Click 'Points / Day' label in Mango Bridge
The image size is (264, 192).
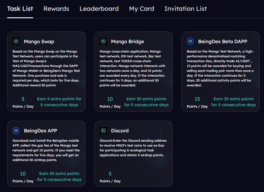(x=110, y=107)
